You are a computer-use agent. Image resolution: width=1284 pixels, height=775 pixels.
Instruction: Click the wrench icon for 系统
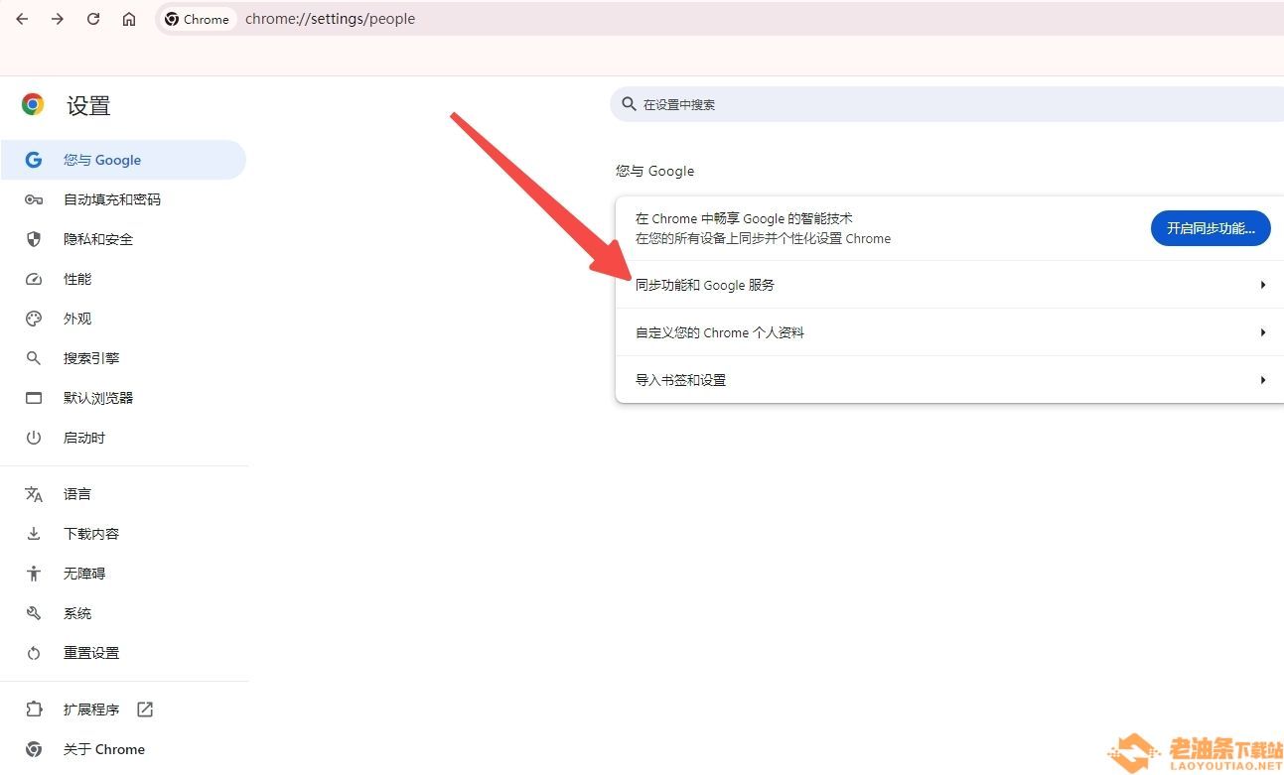34,613
